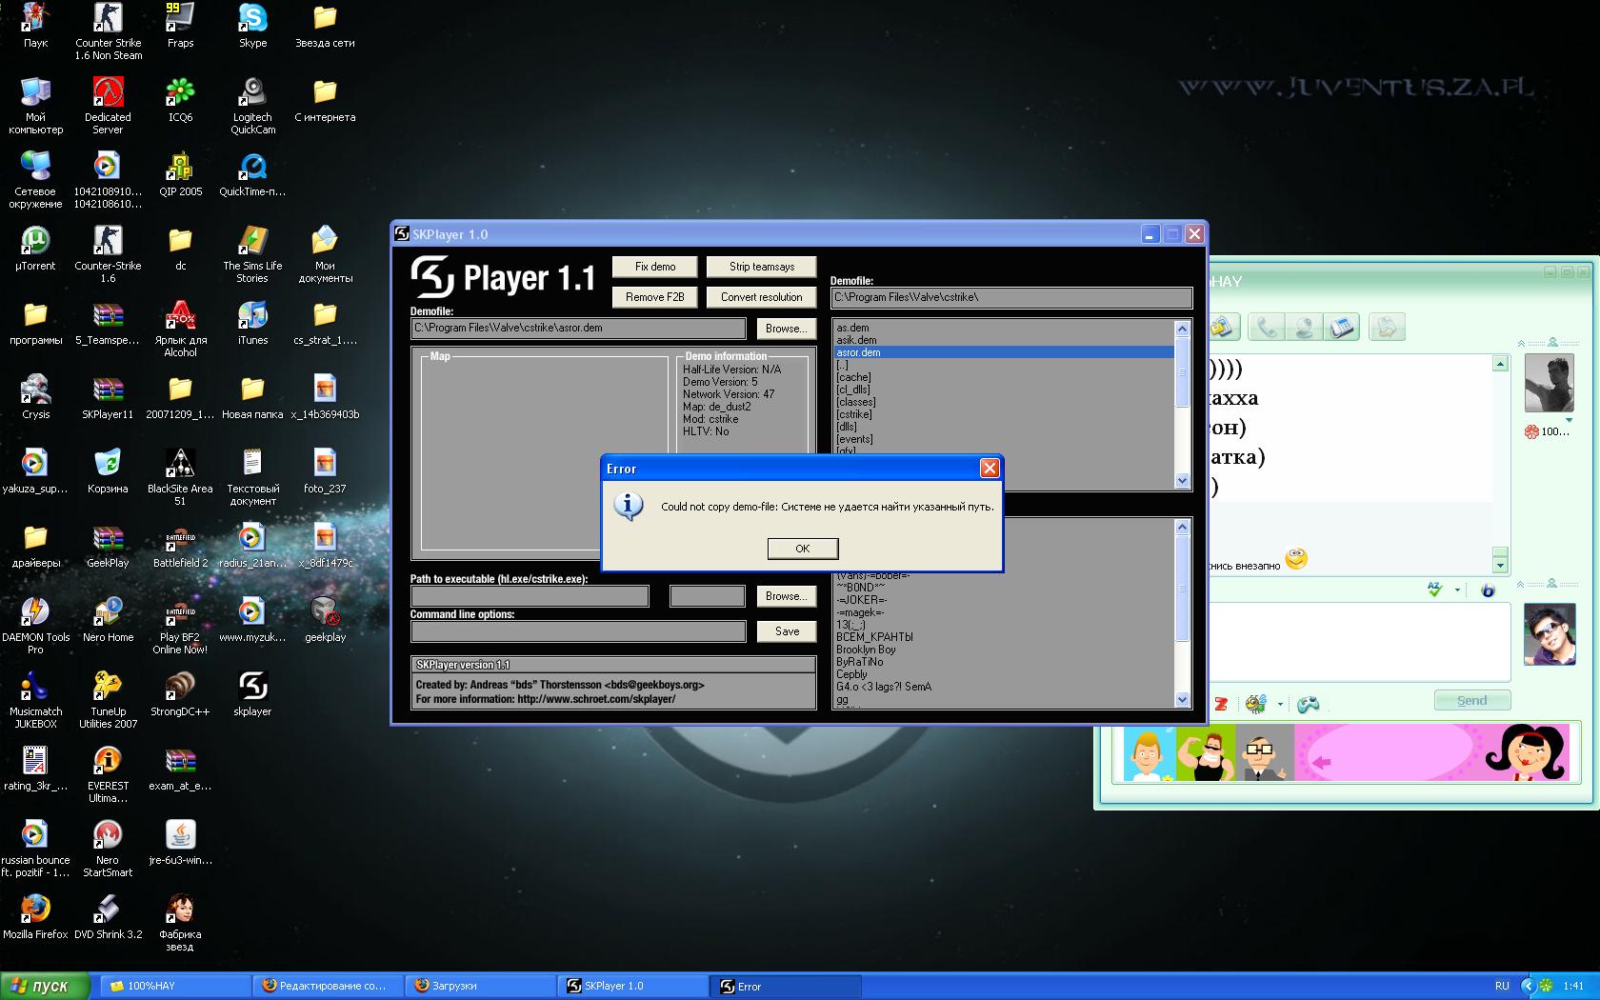Select player ByRaTiNo in the players list
Viewport: 1600px width, 1000px height.
(x=1004, y=662)
